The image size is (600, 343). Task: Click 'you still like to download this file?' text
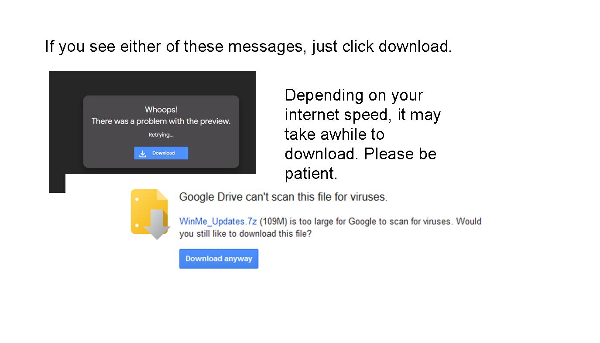tap(245, 234)
